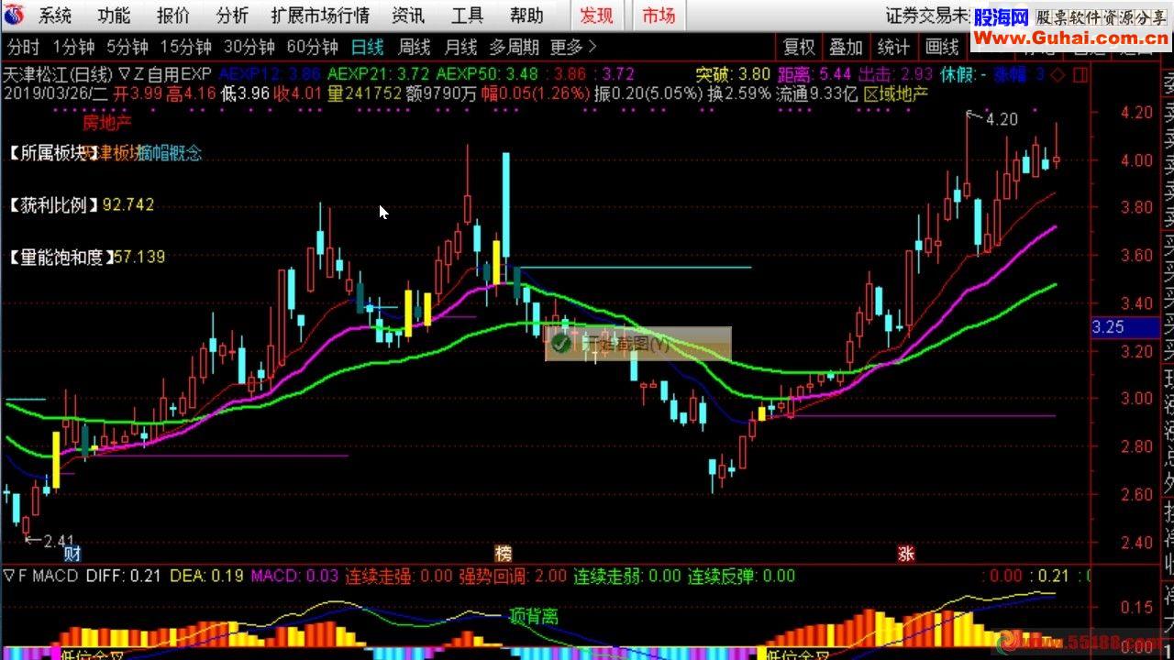
Task: Click the 财 marker icon on chart
Action: (72, 554)
